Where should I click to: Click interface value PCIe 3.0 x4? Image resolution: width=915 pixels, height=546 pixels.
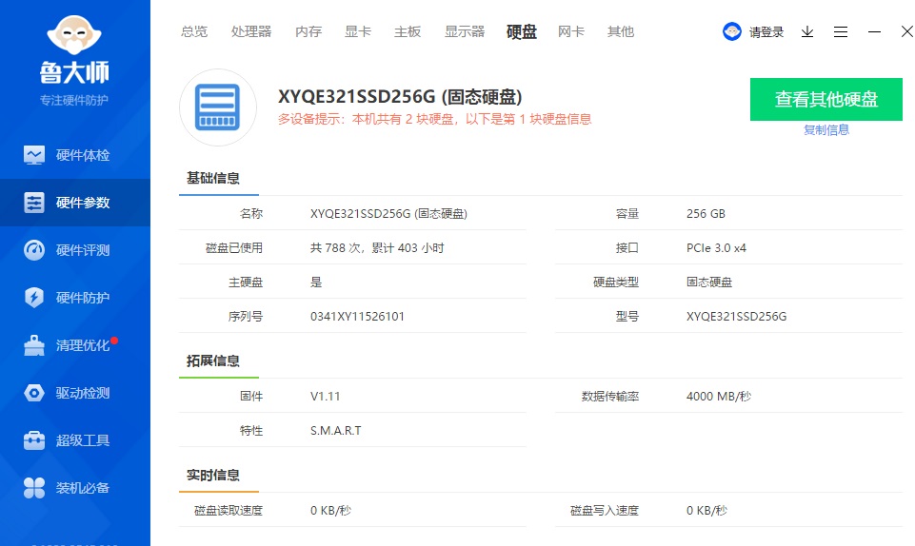(716, 248)
